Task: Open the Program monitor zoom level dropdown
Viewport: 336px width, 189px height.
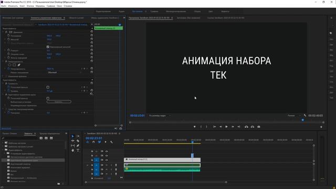Action: (x=160, y=115)
